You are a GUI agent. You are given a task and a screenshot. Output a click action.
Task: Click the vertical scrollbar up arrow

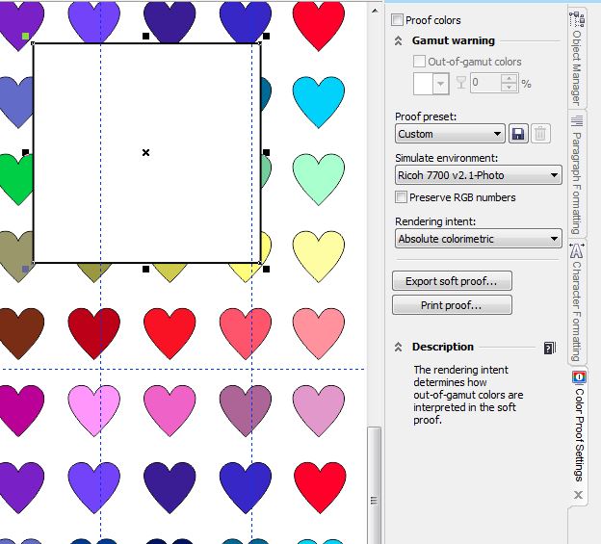375,11
